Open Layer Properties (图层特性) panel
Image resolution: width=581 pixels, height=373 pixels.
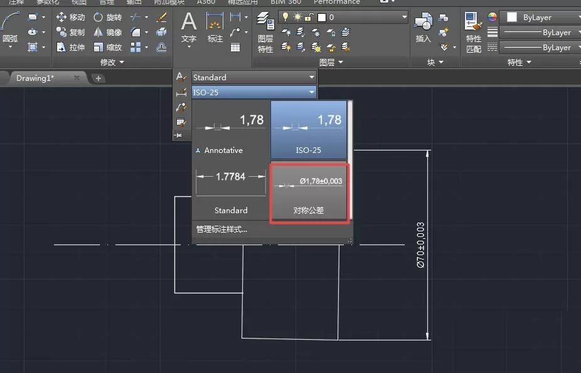265,33
